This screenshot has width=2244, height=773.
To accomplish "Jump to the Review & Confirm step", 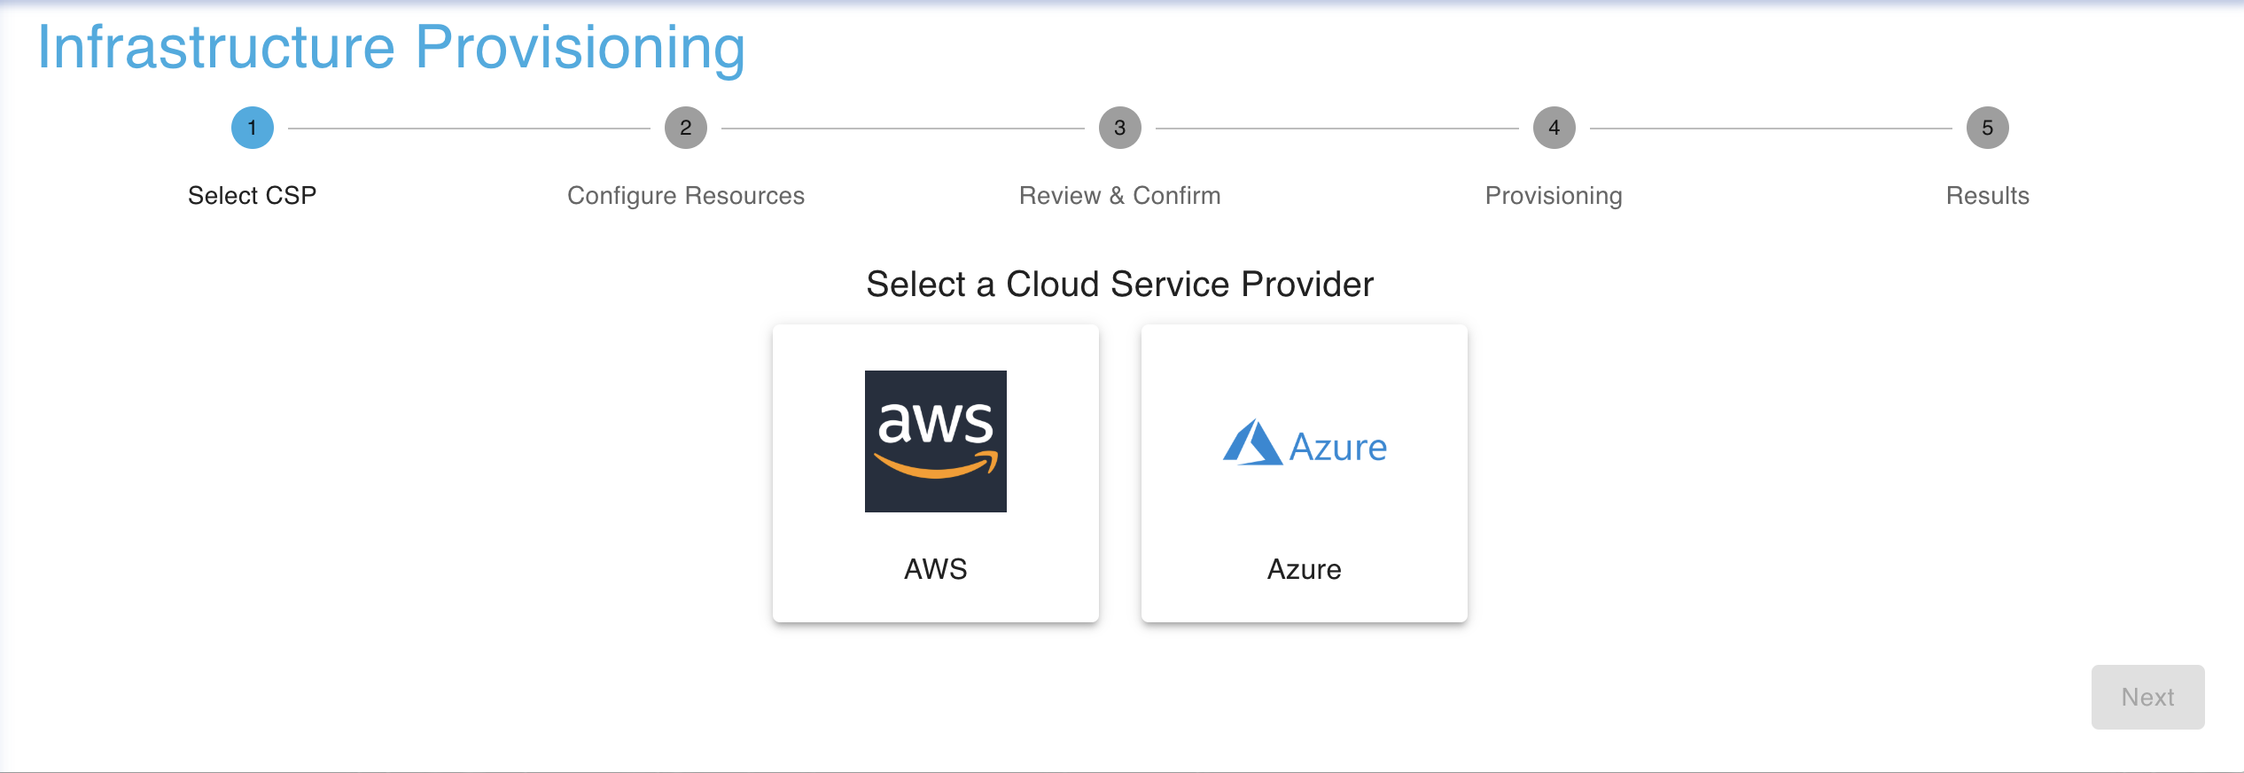I will [x=1119, y=195].
